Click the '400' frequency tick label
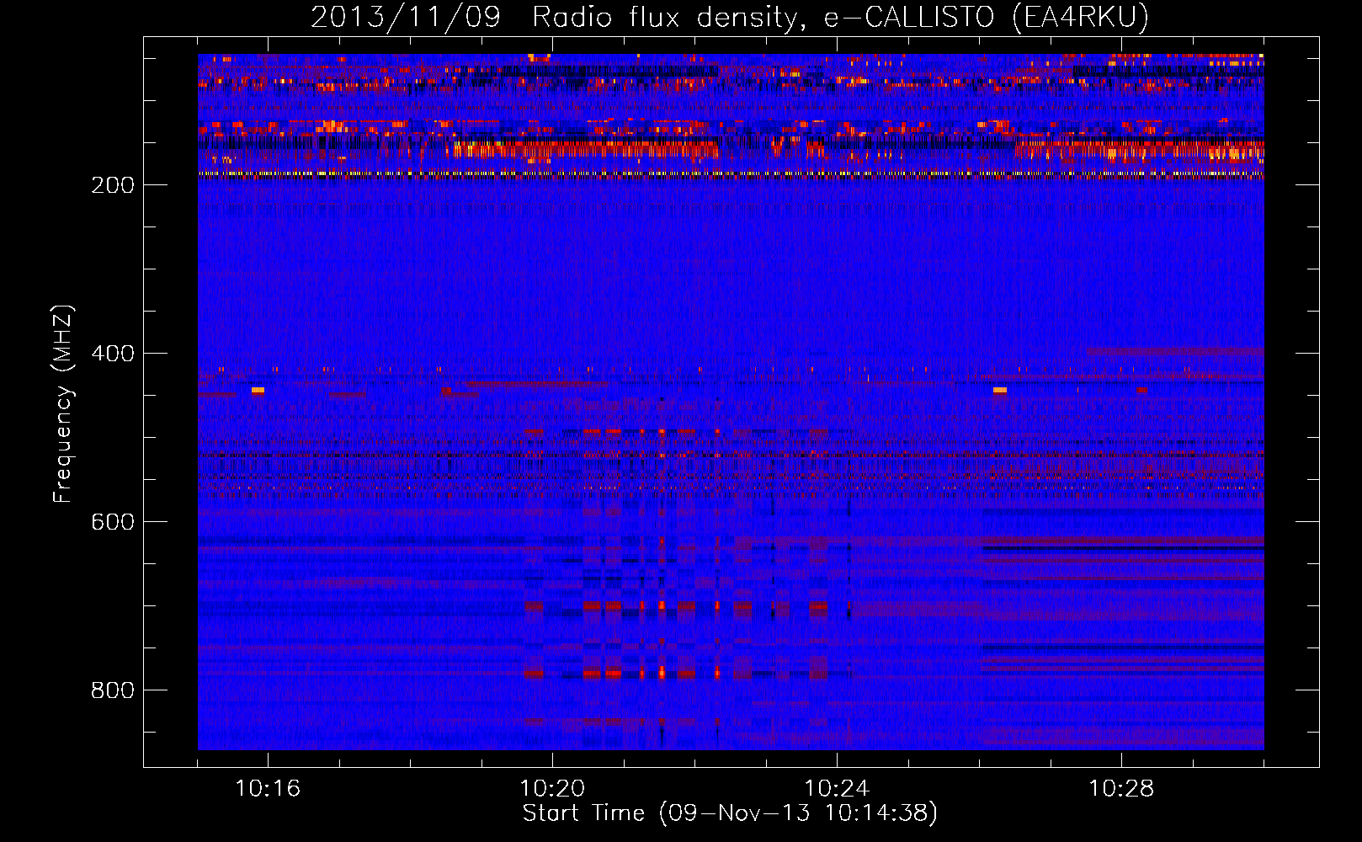Screen dimensions: 1362x842 tap(113, 354)
